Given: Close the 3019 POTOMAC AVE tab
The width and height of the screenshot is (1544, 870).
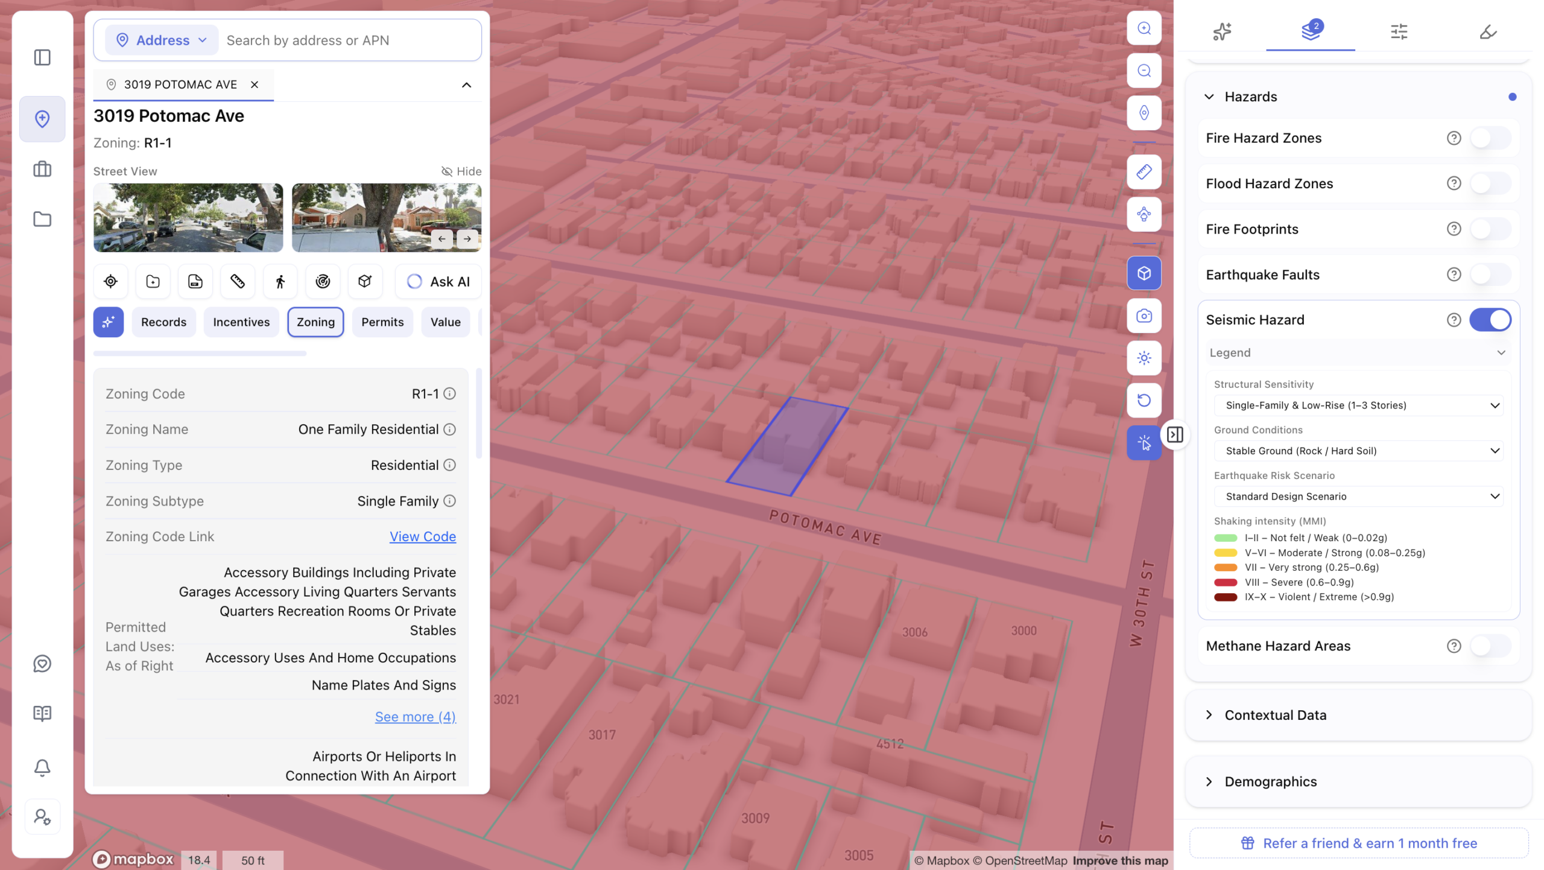Looking at the screenshot, I should pos(255,85).
